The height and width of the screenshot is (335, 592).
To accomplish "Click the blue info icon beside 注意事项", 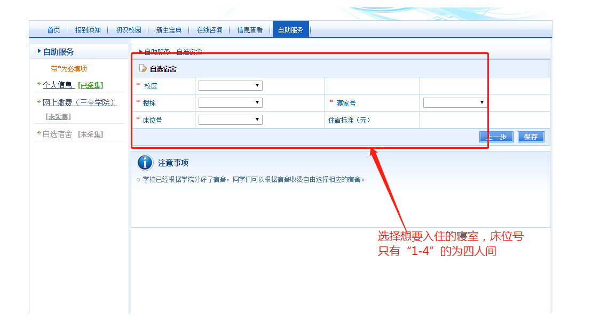I will (145, 163).
